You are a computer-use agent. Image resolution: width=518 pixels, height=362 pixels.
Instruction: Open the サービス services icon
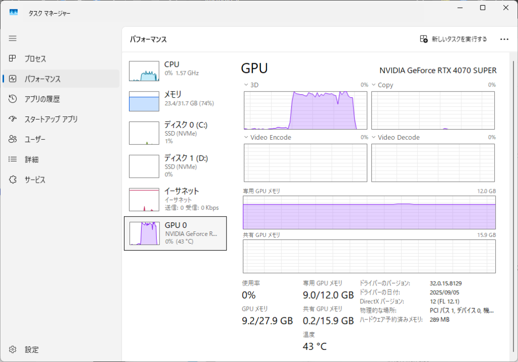pyautogui.click(x=13, y=180)
